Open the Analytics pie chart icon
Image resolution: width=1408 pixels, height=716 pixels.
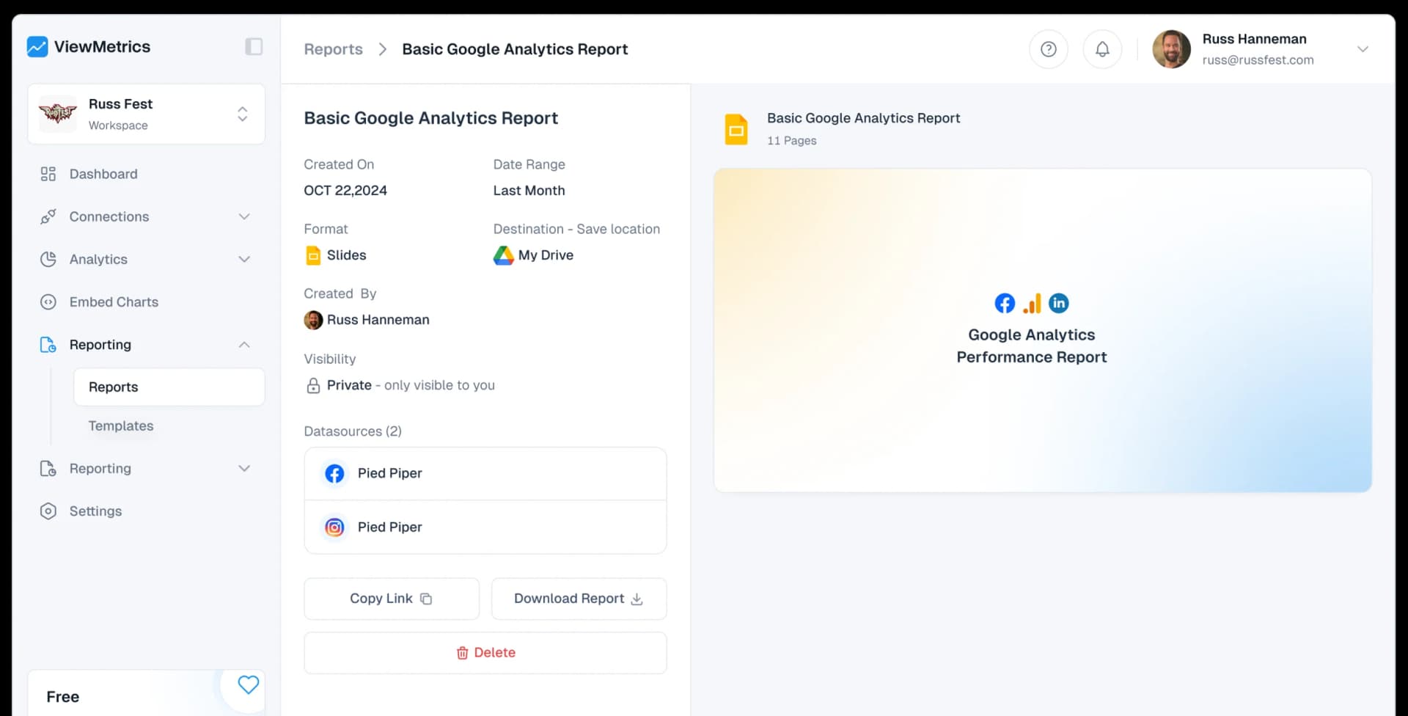pyautogui.click(x=48, y=259)
